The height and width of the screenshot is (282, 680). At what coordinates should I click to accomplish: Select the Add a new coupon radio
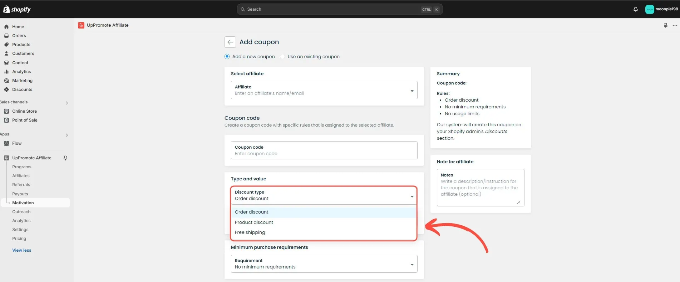pos(227,57)
